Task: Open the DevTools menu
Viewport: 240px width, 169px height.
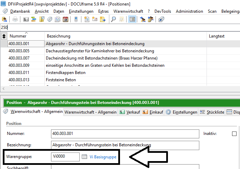Action: 163,11
